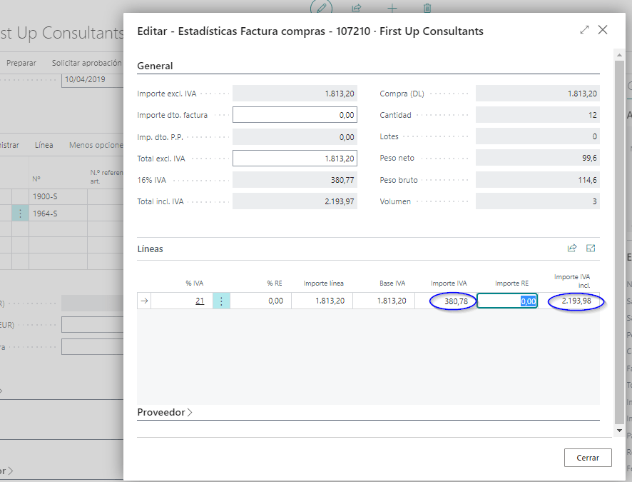Click the edit pencil icon in background page
Image resolution: width=632 pixels, height=482 pixels.
point(321,8)
